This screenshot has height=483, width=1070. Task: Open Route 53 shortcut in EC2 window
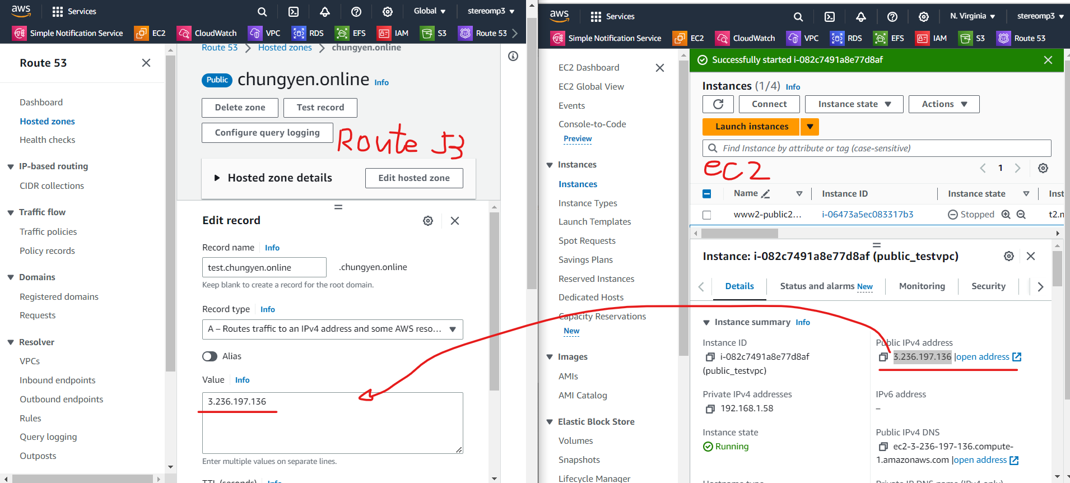[1021, 38]
